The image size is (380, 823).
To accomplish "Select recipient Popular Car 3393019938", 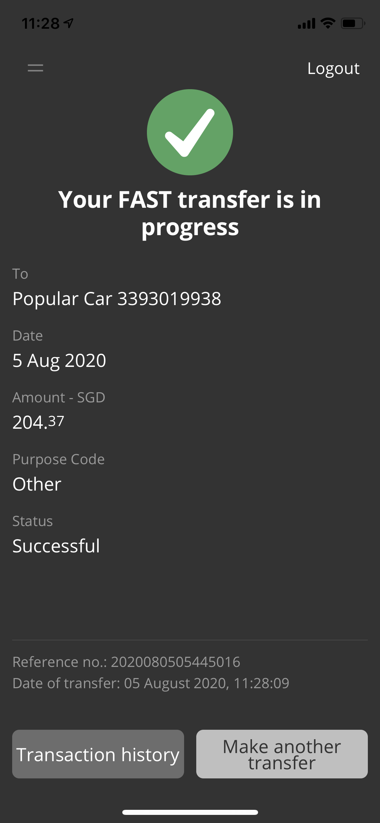I will point(117,299).
